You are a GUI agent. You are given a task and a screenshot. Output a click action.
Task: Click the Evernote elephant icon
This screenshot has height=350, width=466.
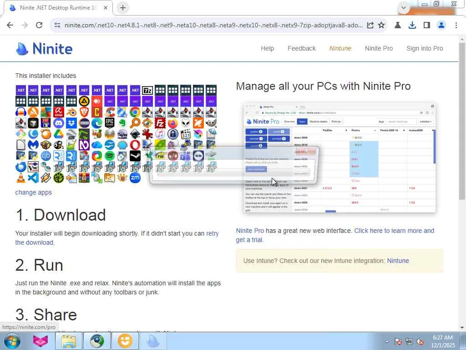click(x=122, y=123)
